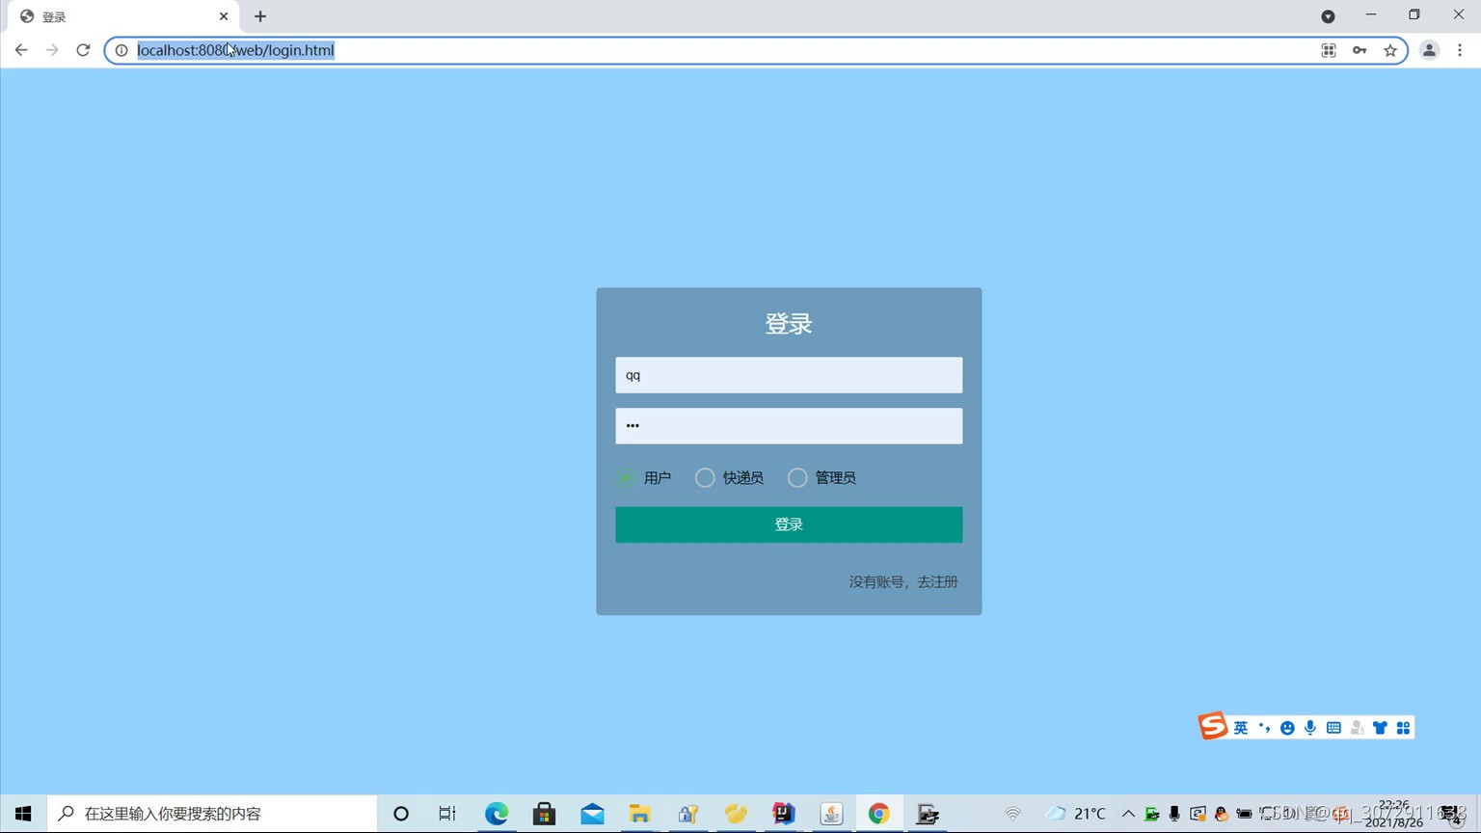
Task: Open Microsoft Store from the taskbar
Action: pos(544,814)
